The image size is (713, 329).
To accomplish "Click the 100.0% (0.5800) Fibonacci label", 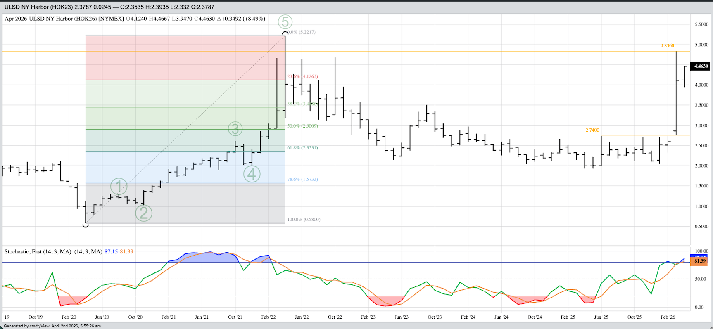I will click(304, 220).
